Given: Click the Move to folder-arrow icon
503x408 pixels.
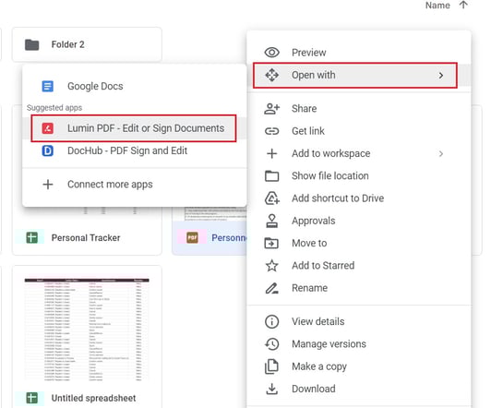Looking at the screenshot, I should point(271,243).
